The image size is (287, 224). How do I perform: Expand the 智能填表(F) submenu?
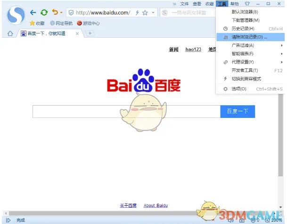pyautogui.click(x=250, y=54)
